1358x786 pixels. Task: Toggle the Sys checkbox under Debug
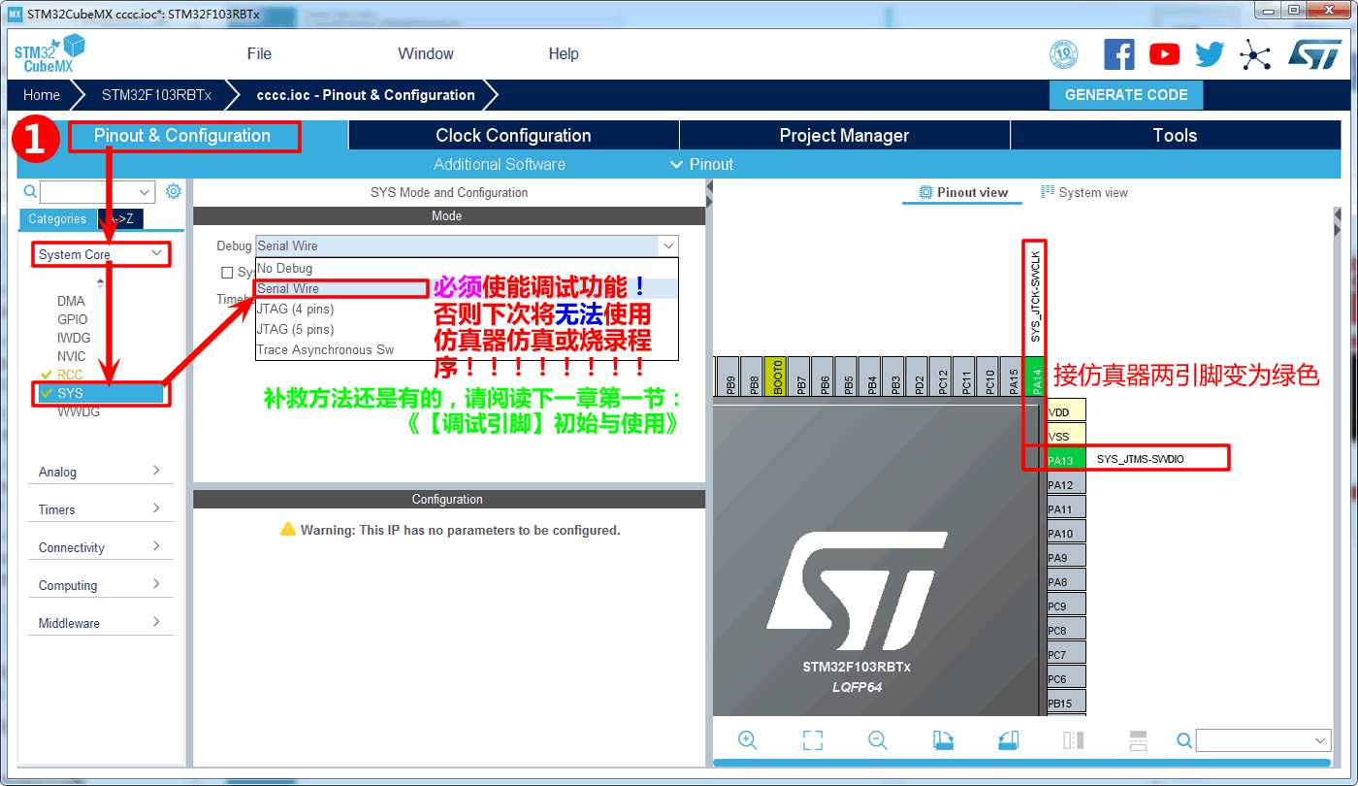tap(227, 273)
